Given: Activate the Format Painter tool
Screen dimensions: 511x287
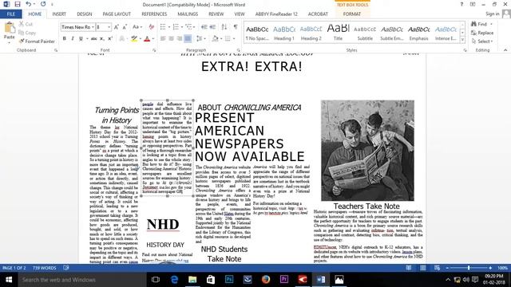Looking at the screenshot, I should click(37, 41).
